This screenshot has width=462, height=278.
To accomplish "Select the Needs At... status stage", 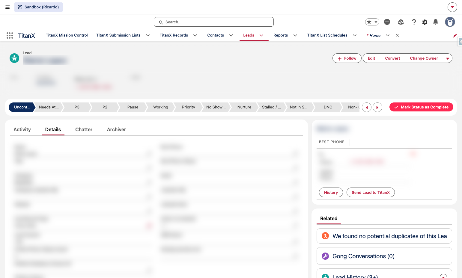I will pos(49,107).
